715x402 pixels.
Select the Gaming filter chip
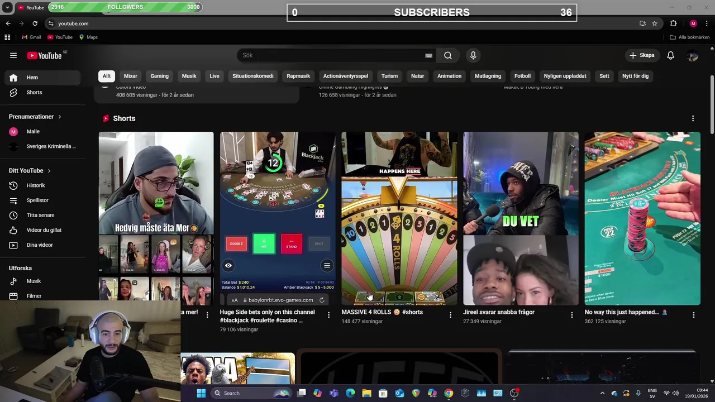pos(159,76)
